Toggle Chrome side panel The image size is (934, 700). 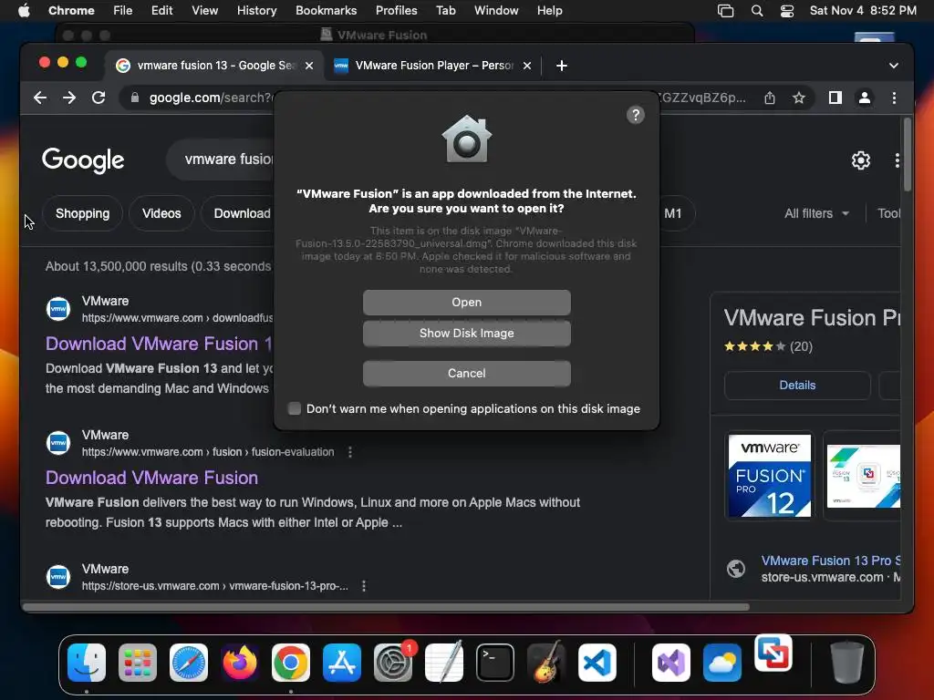(835, 98)
